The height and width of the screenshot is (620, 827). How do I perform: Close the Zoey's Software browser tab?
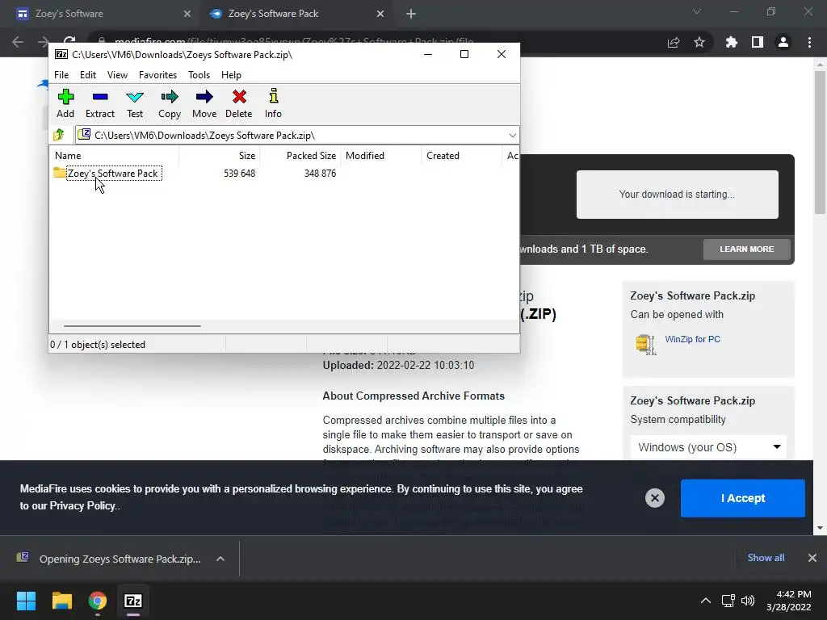pos(187,14)
